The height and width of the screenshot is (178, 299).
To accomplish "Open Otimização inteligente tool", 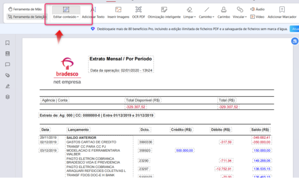I will pos(164,13).
